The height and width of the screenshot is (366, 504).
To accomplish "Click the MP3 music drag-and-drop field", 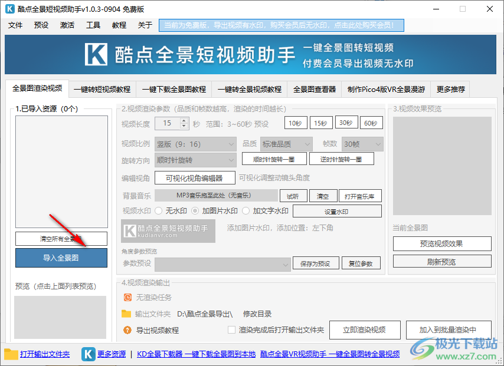I will pyautogui.click(x=215, y=195).
